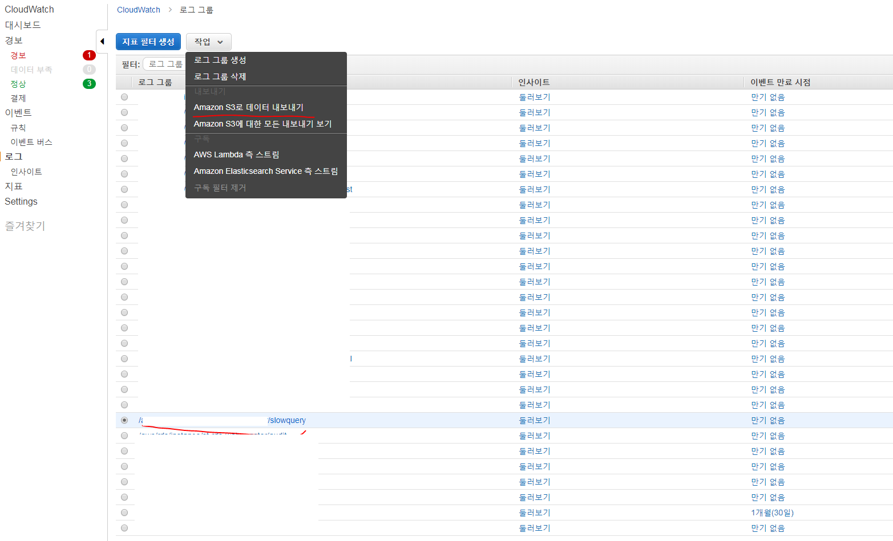Image resolution: width=893 pixels, height=541 pixels.
Task: Open 인사이트 under 로그 in the sidebar
Action: pos(26,172)
